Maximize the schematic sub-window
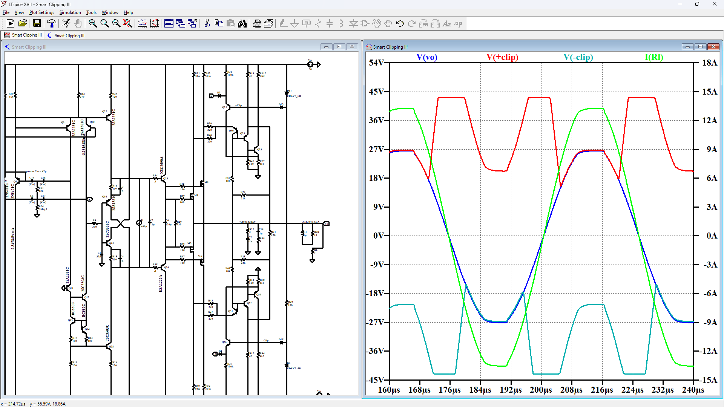Screen dimensions: 724x407 tap(339, 47)
